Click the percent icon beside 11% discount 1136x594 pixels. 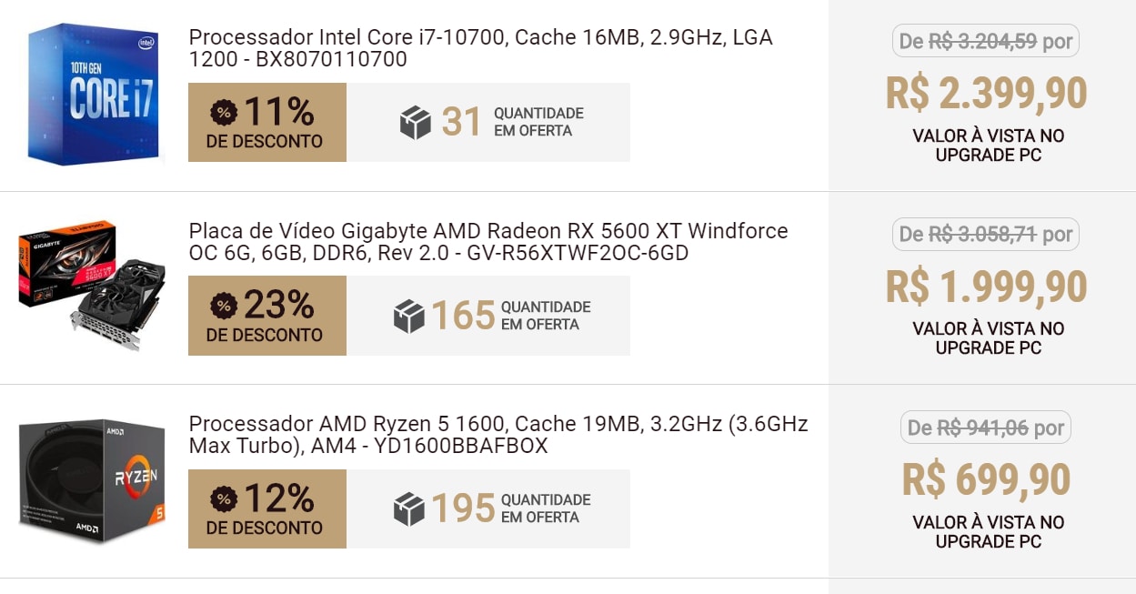point(224,113)
